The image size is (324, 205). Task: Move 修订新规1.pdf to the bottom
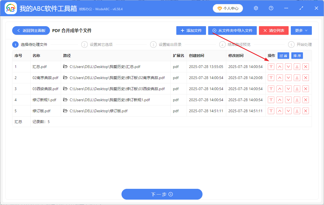tap(297, 100)
